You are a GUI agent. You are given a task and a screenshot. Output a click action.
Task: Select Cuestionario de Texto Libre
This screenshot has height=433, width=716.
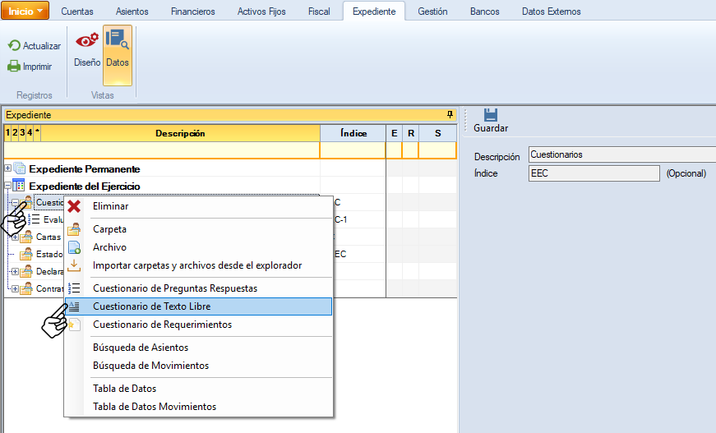click(151, 306)
